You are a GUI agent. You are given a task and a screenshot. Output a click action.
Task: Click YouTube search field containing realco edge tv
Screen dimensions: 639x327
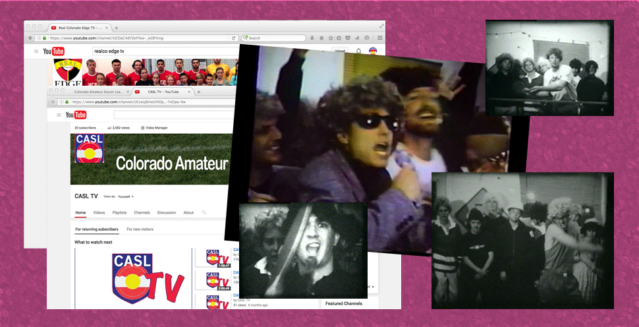coord(165,51)
